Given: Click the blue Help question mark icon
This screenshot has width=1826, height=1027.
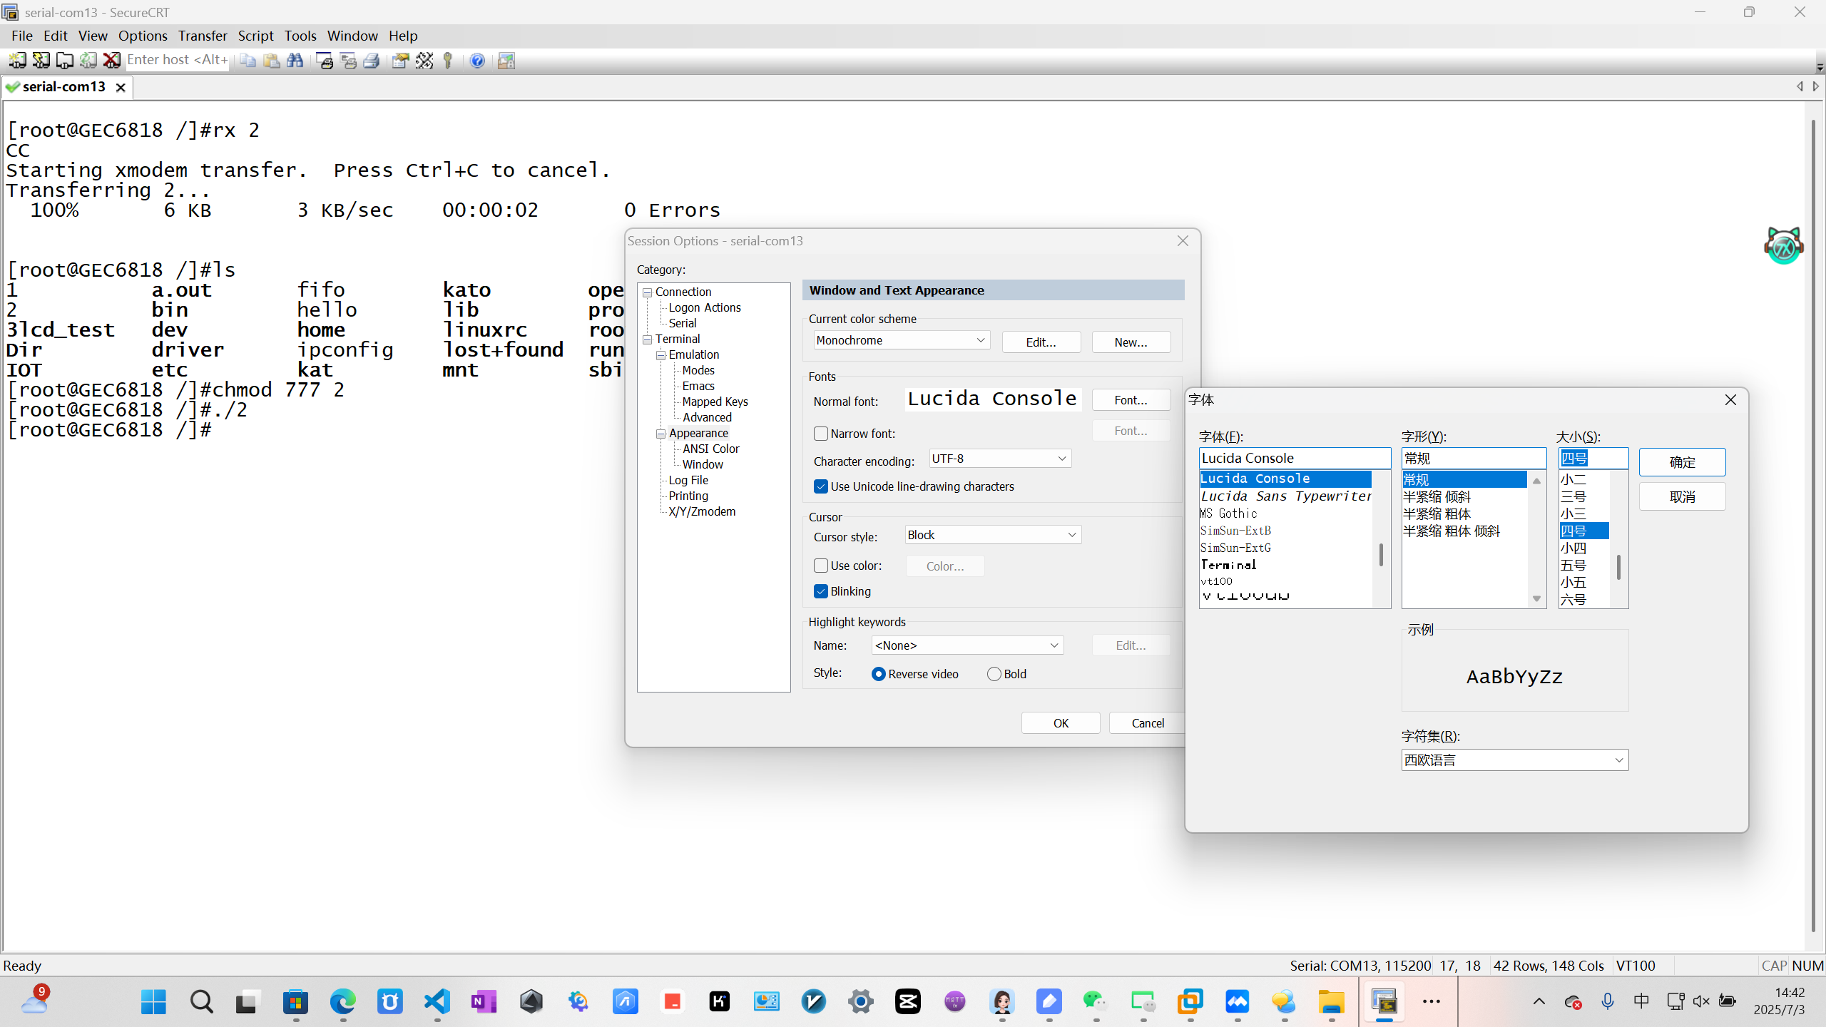Looking at the screenshot, I should tap(477, 61).
